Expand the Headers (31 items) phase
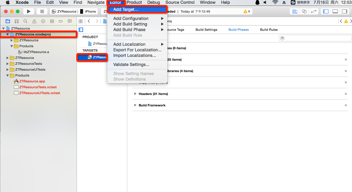Screen dimensions: 352x192 click(135, 94)
